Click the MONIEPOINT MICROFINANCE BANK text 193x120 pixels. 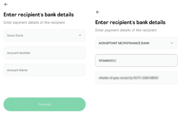coord(124,43)
